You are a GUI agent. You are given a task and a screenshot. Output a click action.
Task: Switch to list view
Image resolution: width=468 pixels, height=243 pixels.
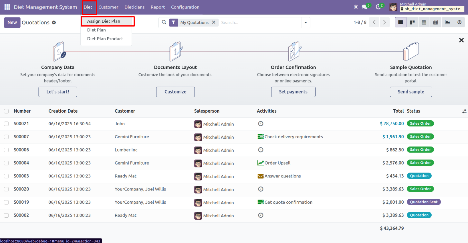pyautogui.click(x=400, y=22)
